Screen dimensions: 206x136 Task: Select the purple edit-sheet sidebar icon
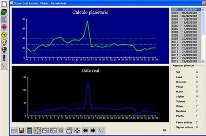pos(4,19)
